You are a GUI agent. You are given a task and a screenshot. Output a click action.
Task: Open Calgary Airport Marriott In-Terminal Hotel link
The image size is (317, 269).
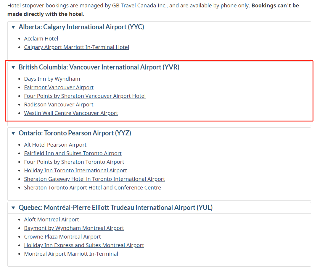(x=76, y=47)
